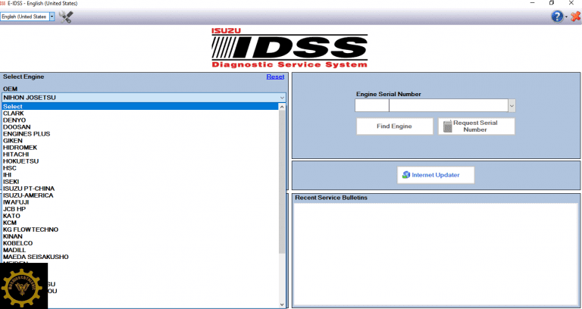Image resolution: width=582 pixels, height=309 pixels.
Task: Select MAEDA SEISAKUSHO from the OEM list
Action: [x=140, y=257]
